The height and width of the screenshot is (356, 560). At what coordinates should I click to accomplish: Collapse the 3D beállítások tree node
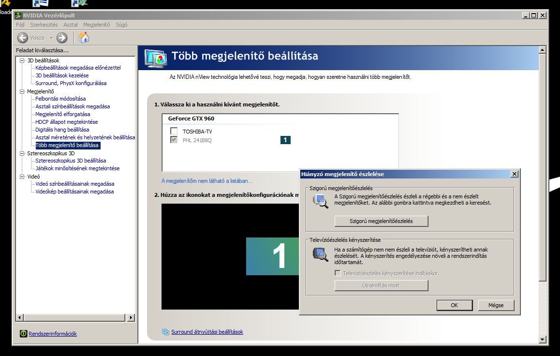(x=22, y=60)
